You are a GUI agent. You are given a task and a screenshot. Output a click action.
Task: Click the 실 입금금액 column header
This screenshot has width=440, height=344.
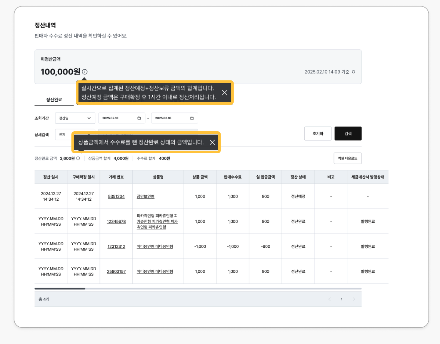pyautogui.click(x=266, y=177)
